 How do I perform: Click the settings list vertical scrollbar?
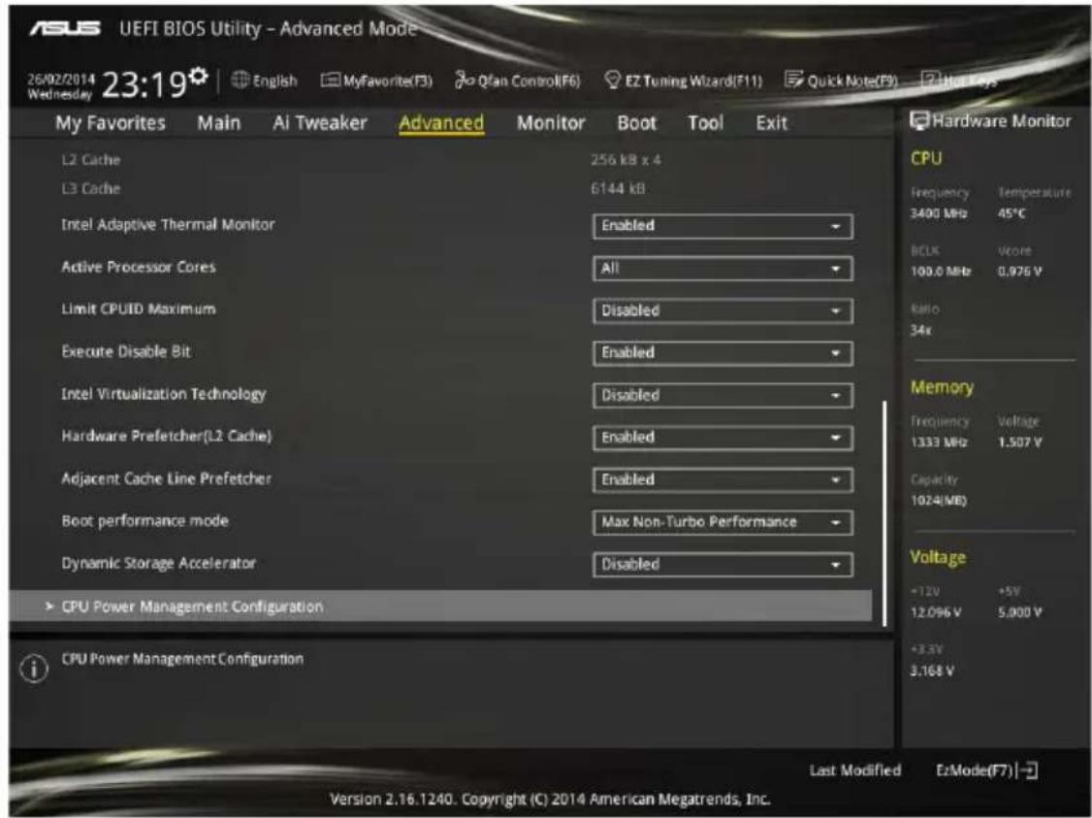(x=884, y=512)
